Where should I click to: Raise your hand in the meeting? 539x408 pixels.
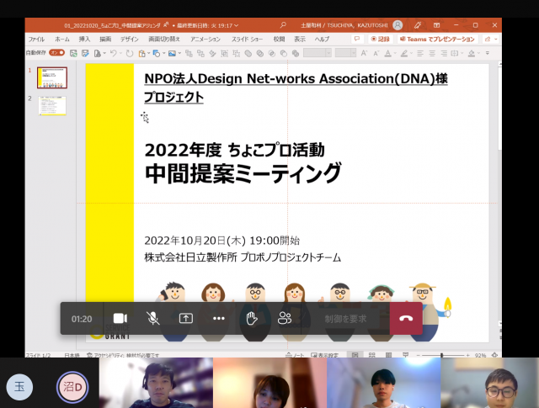coord(252,318)
